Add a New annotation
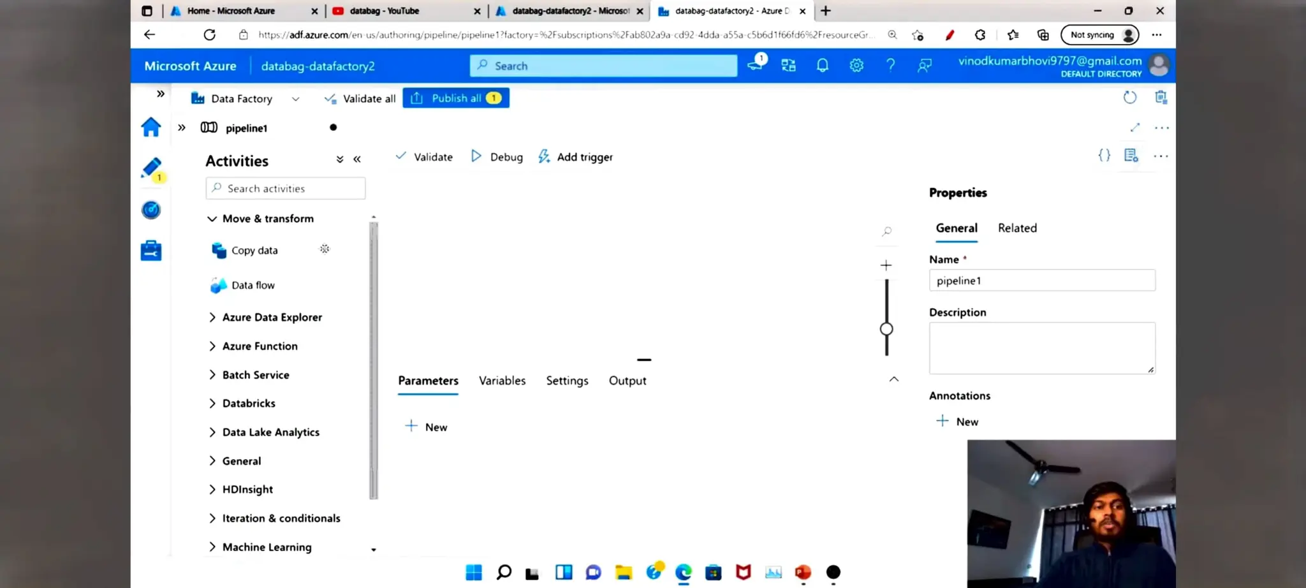 tap(957, 421)
